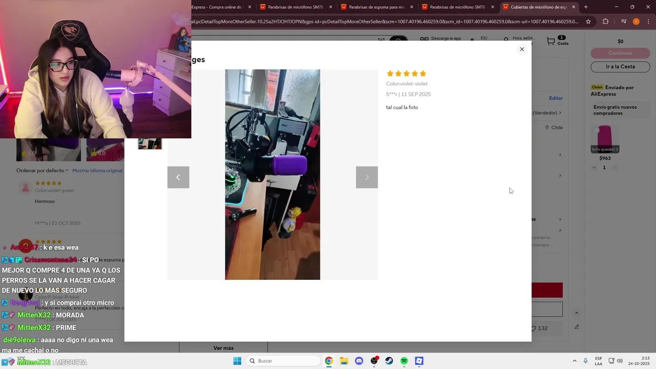
Task: Click the tray microphone icon
Action: pos(585,361)
